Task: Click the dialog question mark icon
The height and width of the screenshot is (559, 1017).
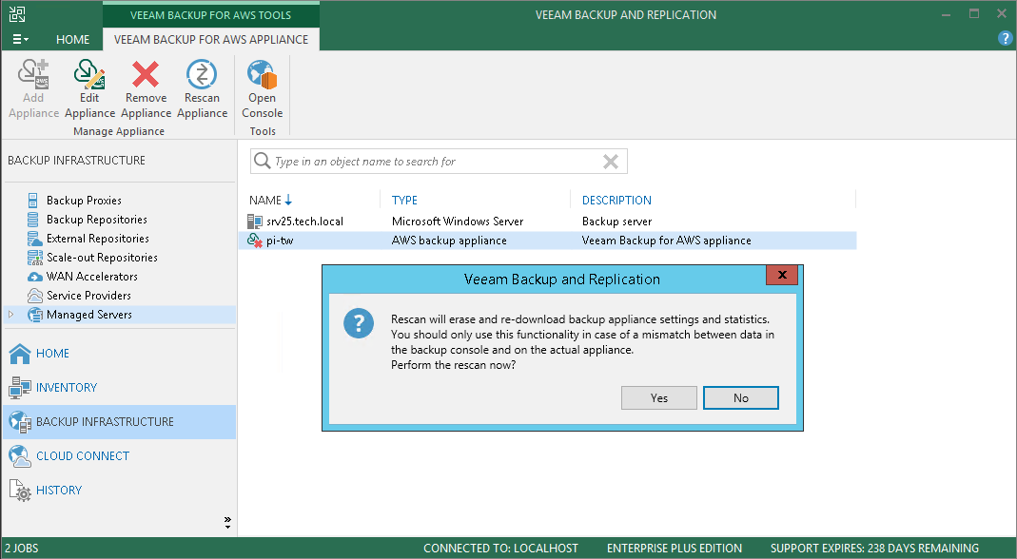Action: [x=359, y=323]
